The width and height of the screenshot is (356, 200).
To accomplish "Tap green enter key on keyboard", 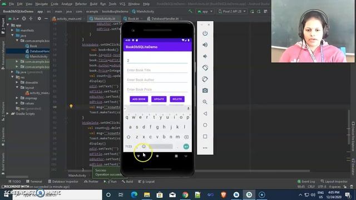I will 186,147.
